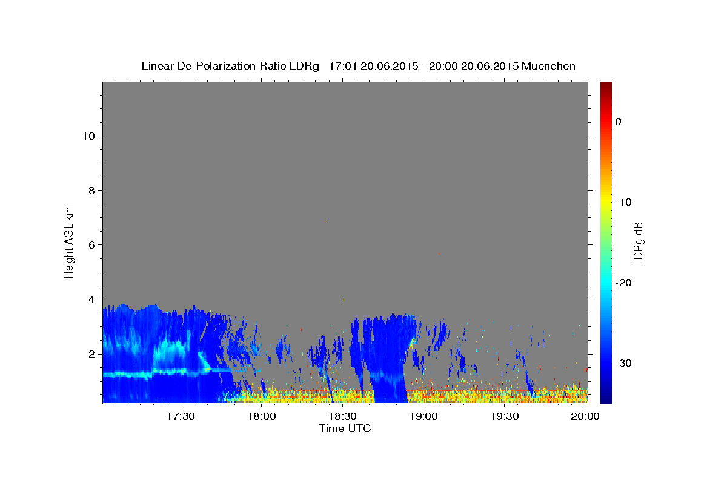Click the dark red top of colorbar
727x484 pixels.
click(x=606, y=86)
